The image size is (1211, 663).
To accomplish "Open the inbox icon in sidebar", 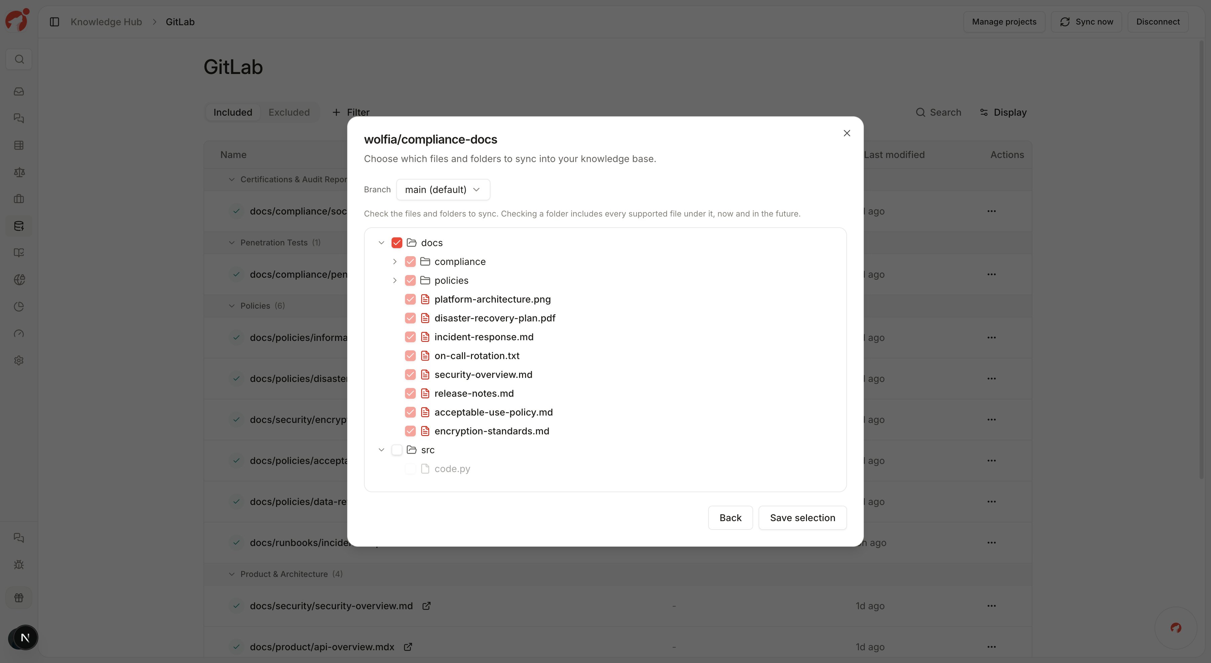I will tap(19, 92).
